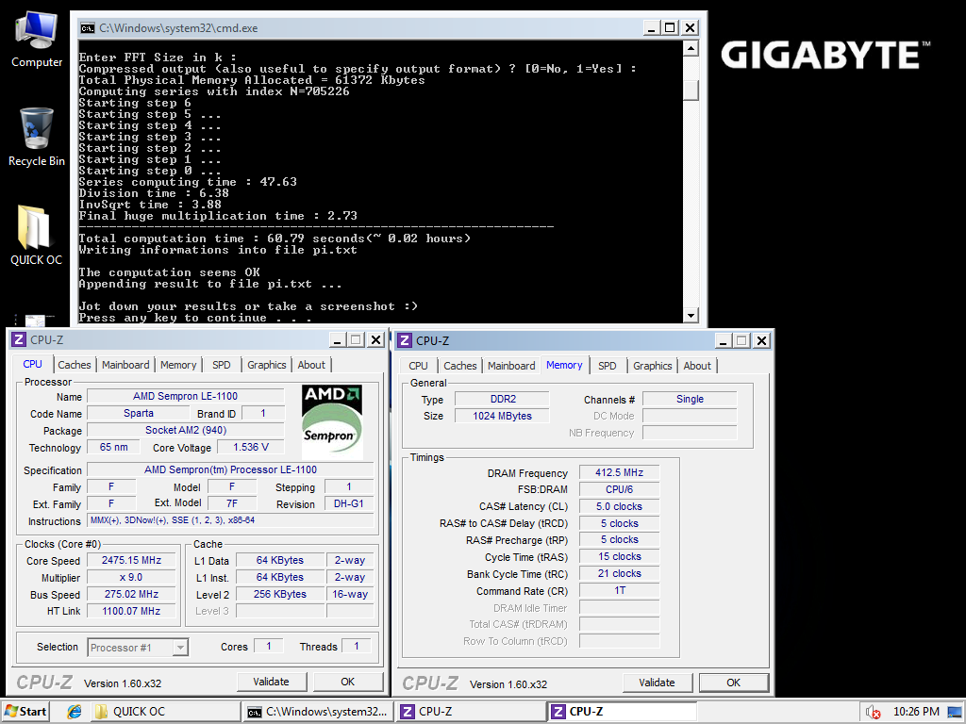This screenshot has height=724, width=966.
Task: Click the DRAM Frequency value 412.5 MHz
Action: point(619,472)
